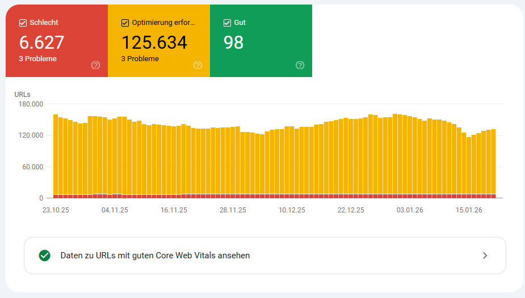The image size is (525, 298).
Task: Click green checkmark icon beside Core Web Vitals text
Action: (x=44, y=256)
